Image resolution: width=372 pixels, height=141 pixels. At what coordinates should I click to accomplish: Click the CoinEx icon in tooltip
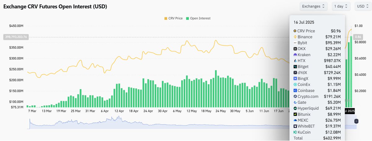pyautogui.click(x=295, y=85)
